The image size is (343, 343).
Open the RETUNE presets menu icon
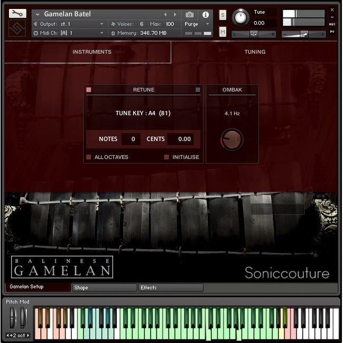(198, 90)
